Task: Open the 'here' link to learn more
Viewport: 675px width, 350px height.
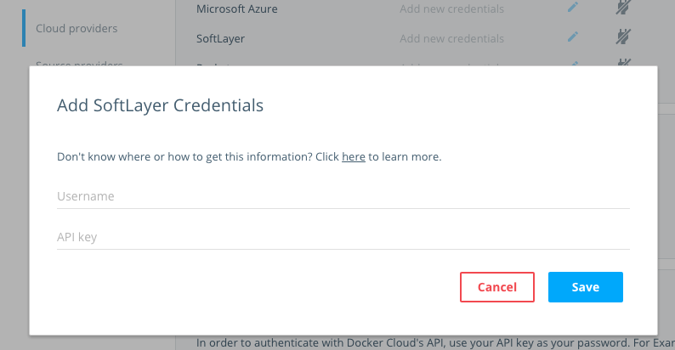Action: (x=354, y=157)
